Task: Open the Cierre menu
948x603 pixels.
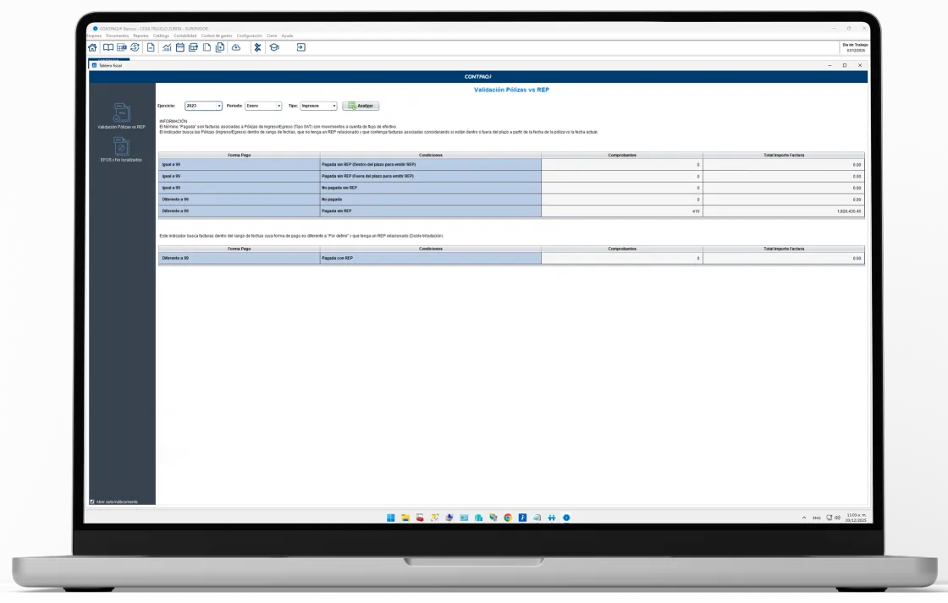Action: pyautogui.click(x=272, y=36)
